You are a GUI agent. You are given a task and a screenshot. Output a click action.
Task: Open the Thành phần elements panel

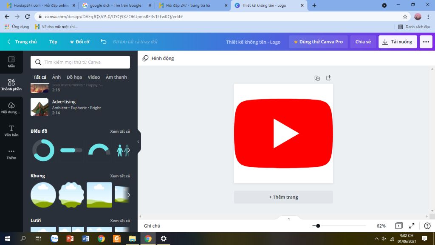[x=11, y=85]
